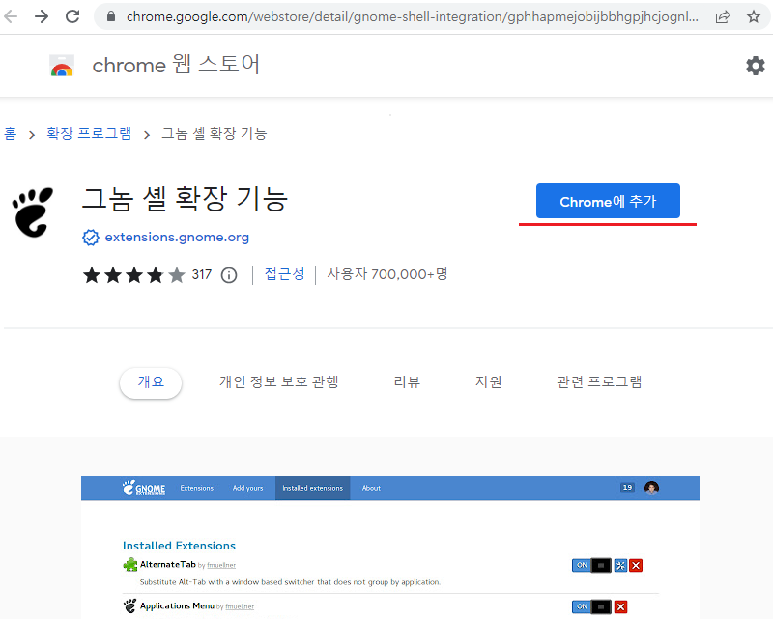This screenshot has width=773, height=619.
Task: Share this page via the address bar icon
Action: (x=723, y=16)
